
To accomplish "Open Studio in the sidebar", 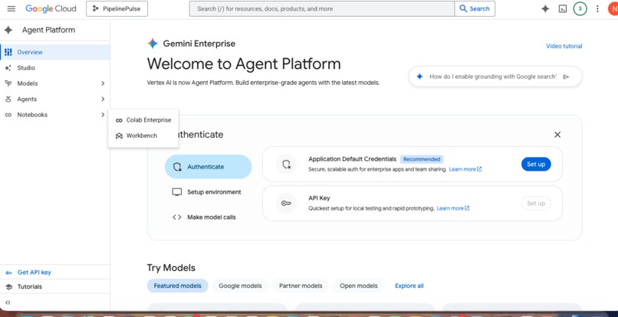I will 55,67.
